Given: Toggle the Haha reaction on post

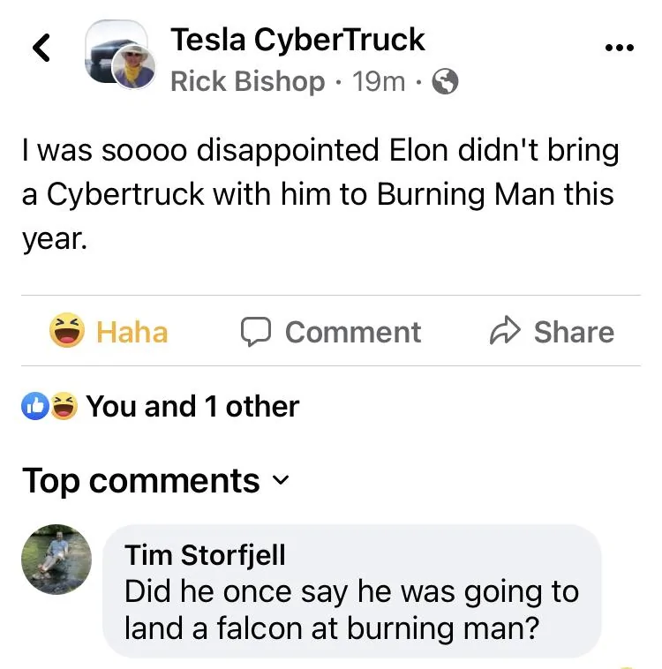Looking at the screenshot, I should (109, 332).
